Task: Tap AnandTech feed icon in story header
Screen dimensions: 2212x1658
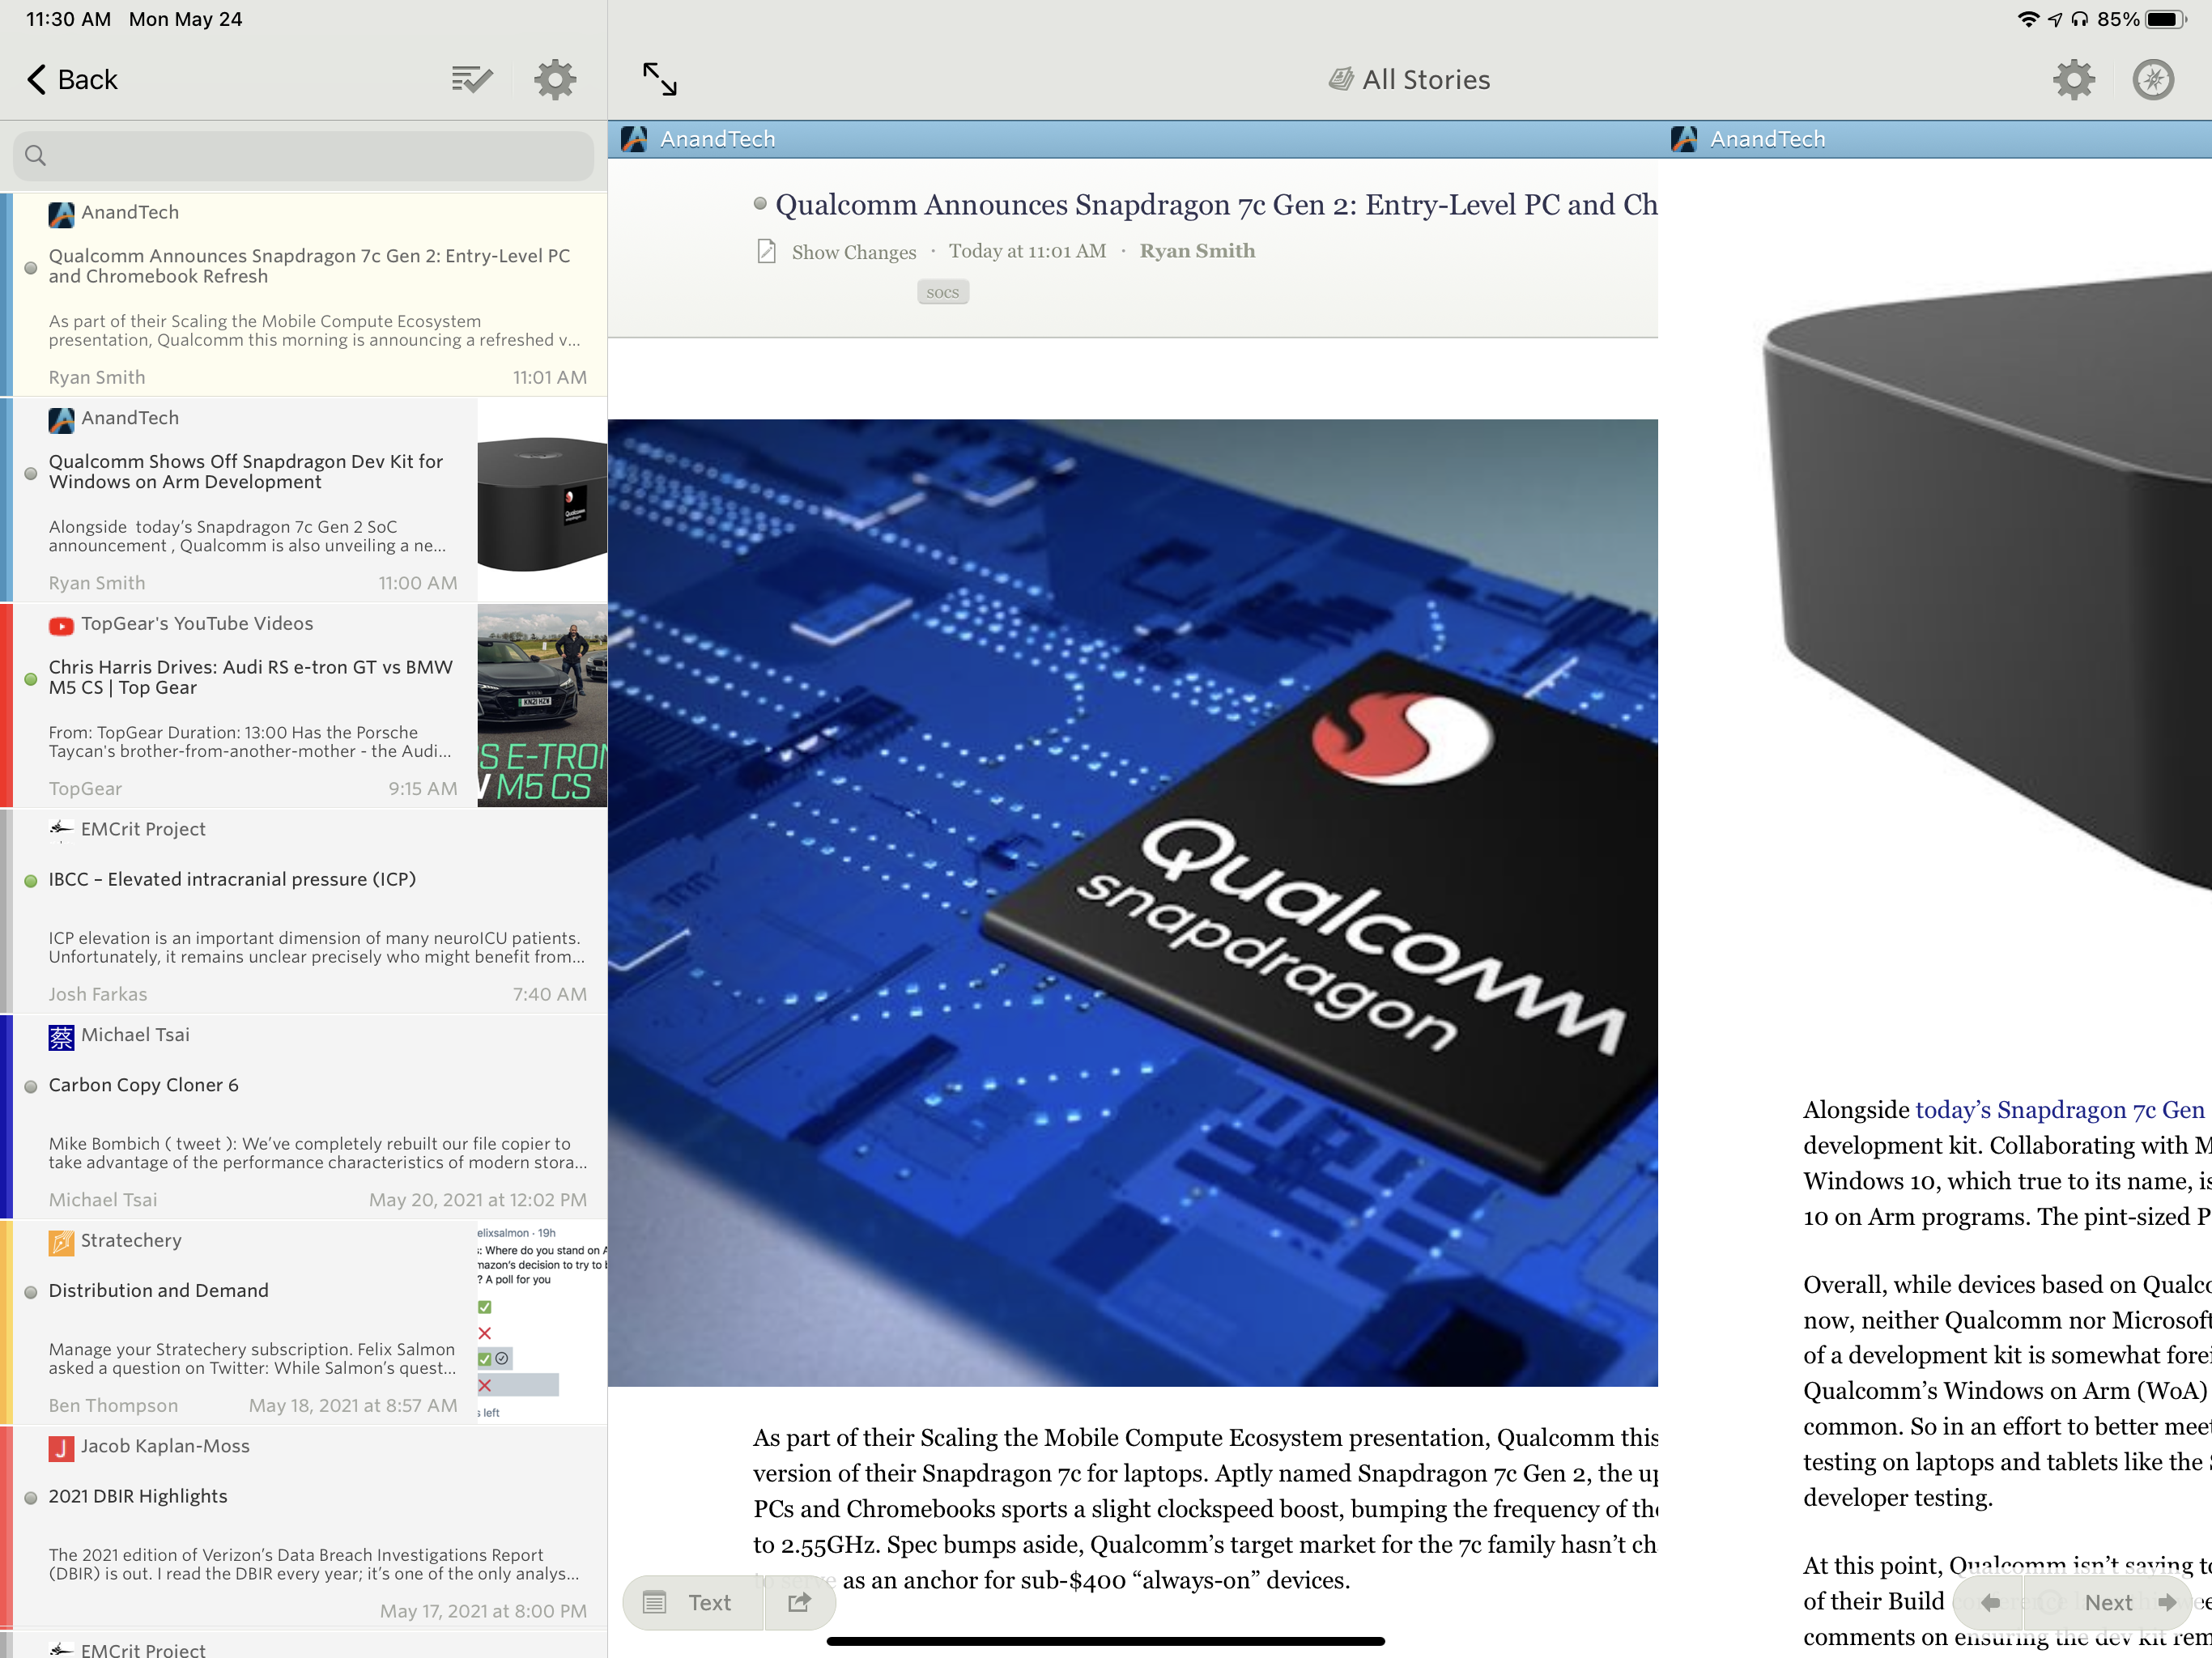Action: point(634,139)
